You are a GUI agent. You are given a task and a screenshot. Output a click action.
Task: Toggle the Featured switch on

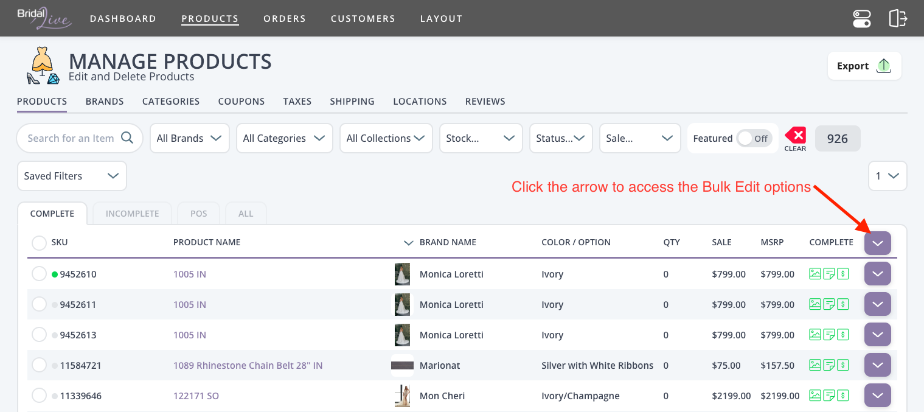[x=754, y=138]
